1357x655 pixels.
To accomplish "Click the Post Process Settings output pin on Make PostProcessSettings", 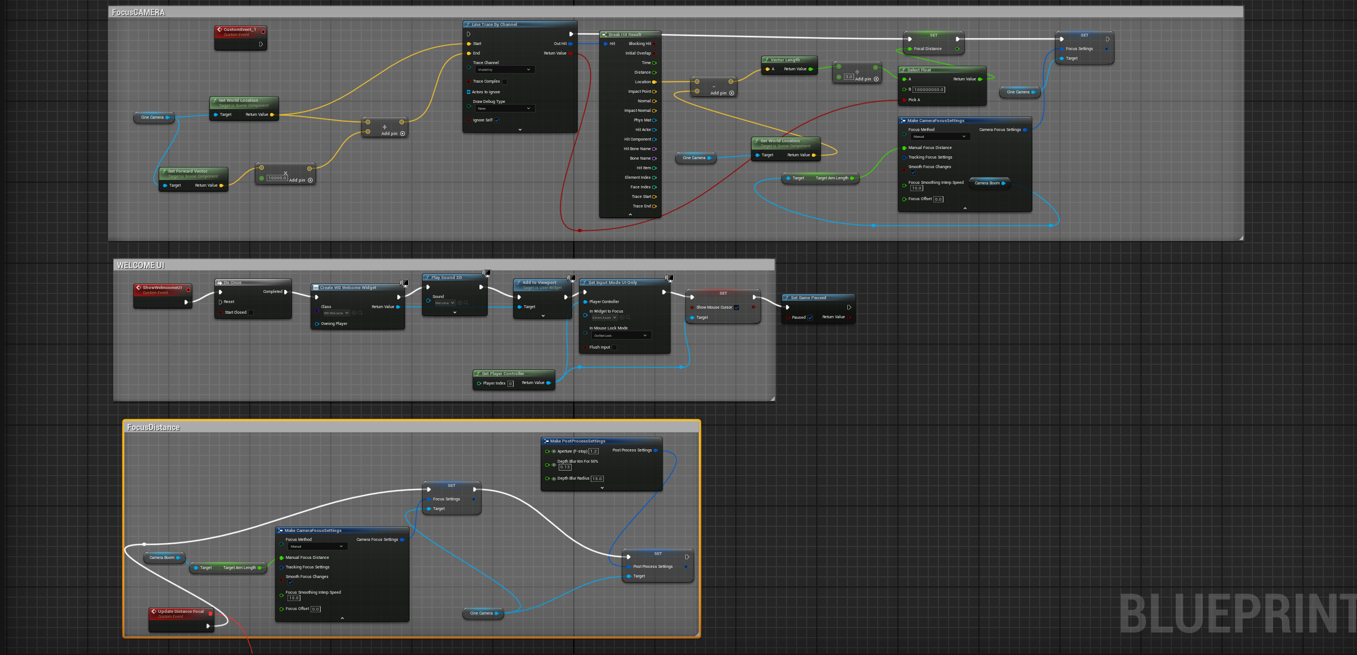I will pos(655,450).
